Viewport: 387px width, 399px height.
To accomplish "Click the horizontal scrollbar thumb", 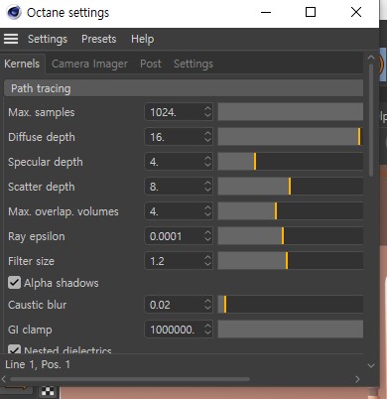I will point(130,379).
